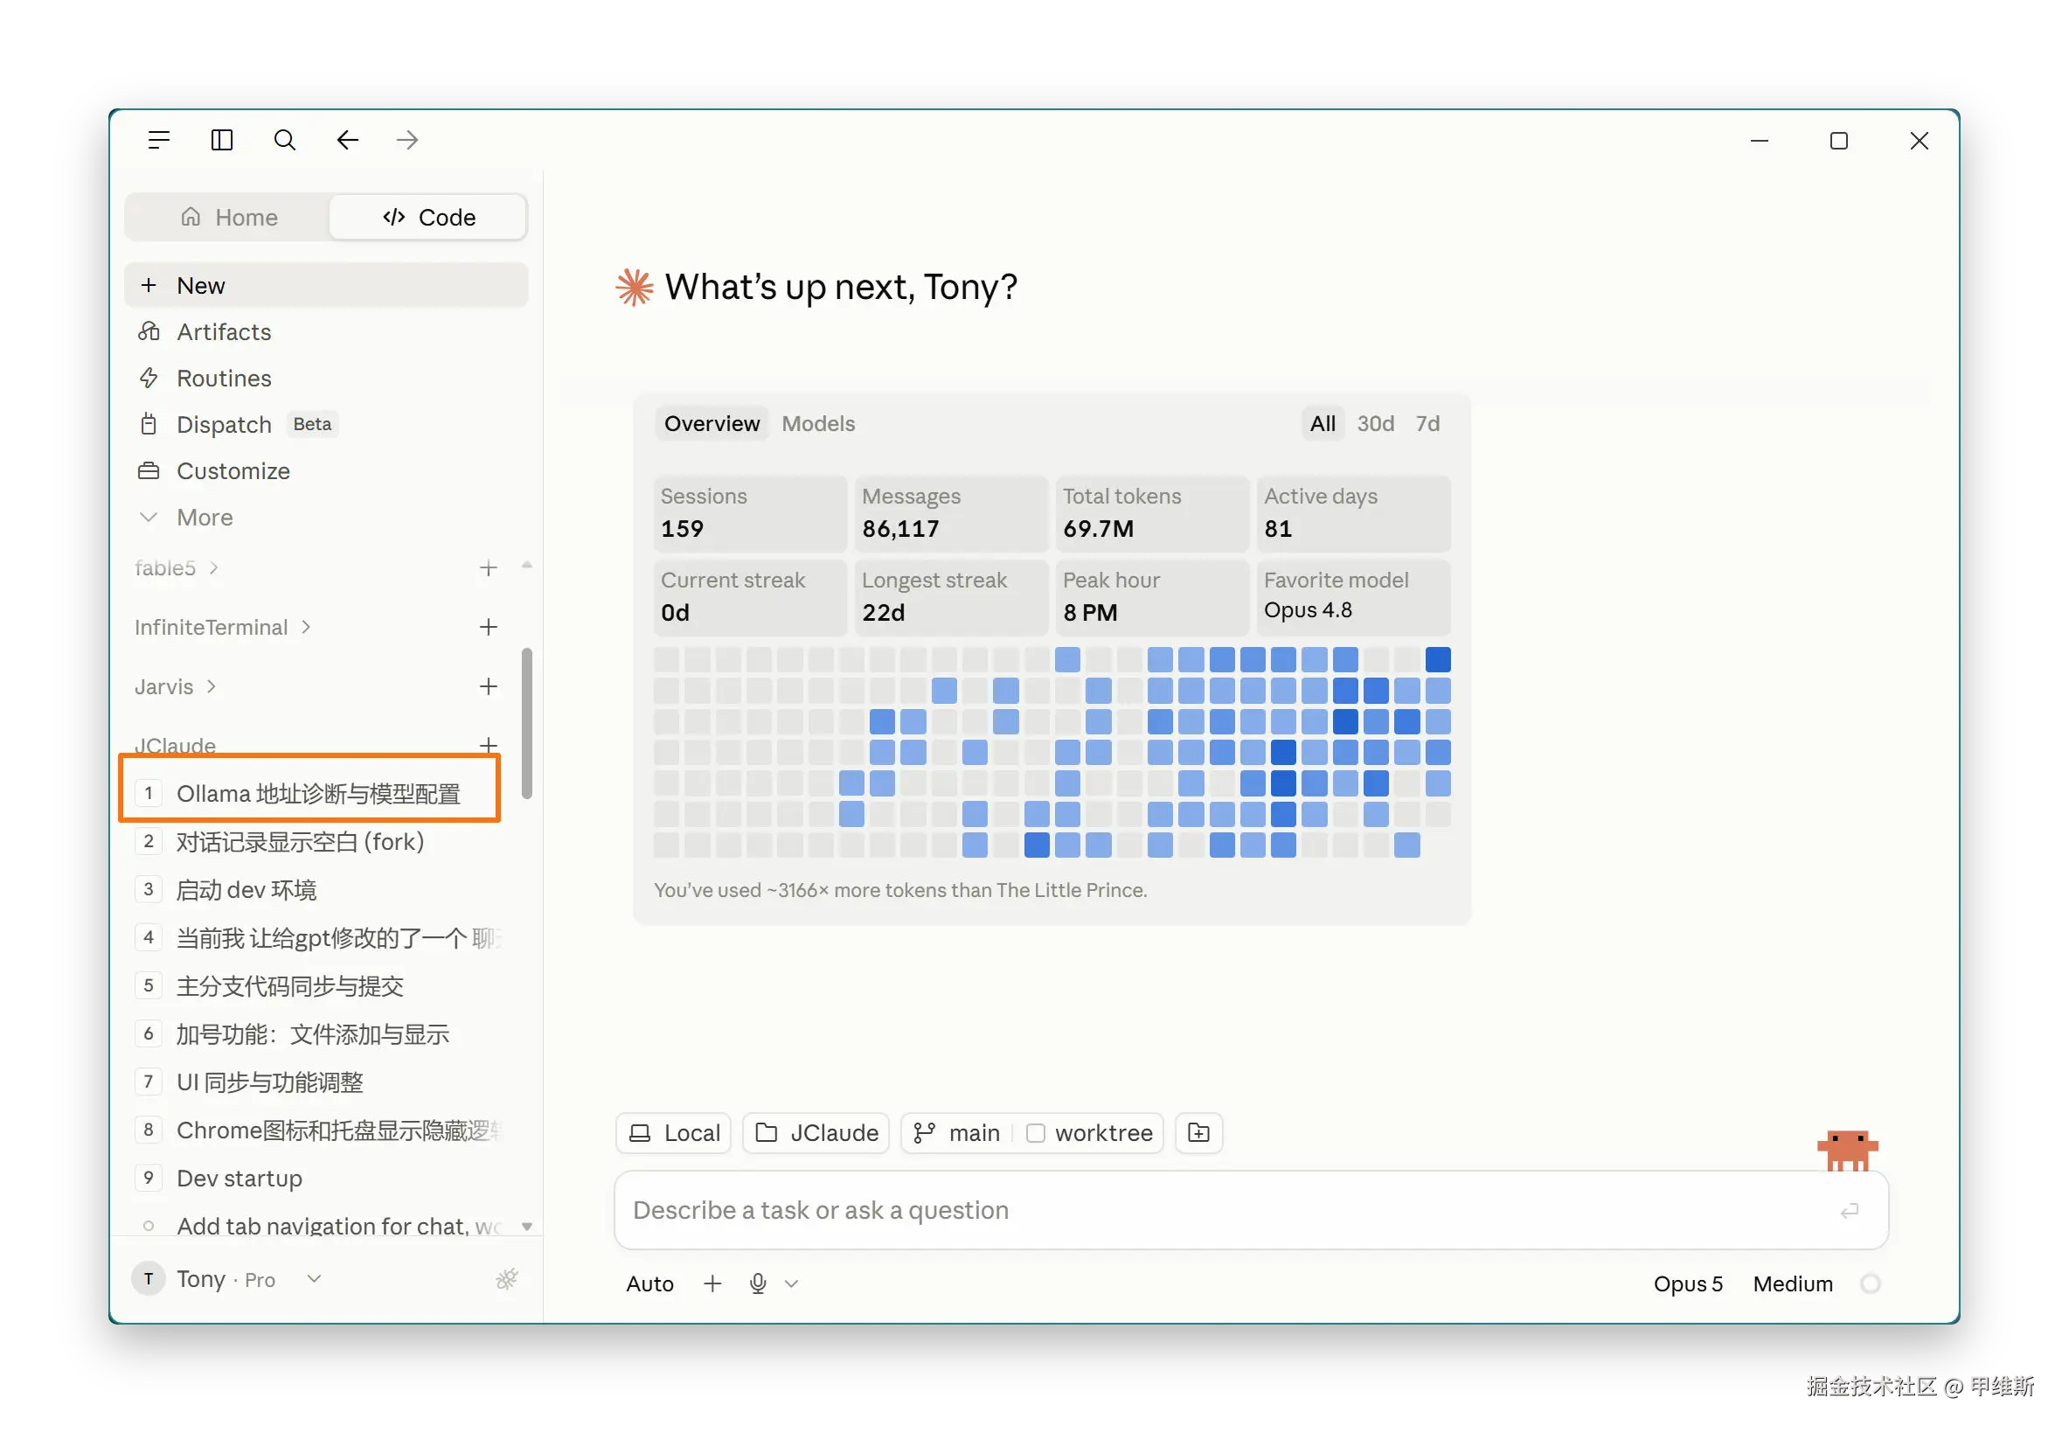This screenshot has width=2069, height=1433.
Task: Open session 'Chrome图标和托盘显示隐藏逻辑'
Action: [320, 1130]
